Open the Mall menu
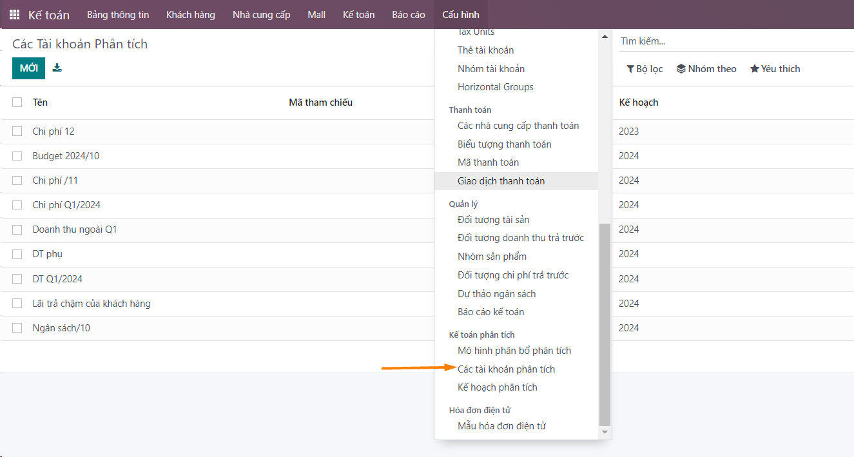Screen dimensions: 854x457 [316, 14]
